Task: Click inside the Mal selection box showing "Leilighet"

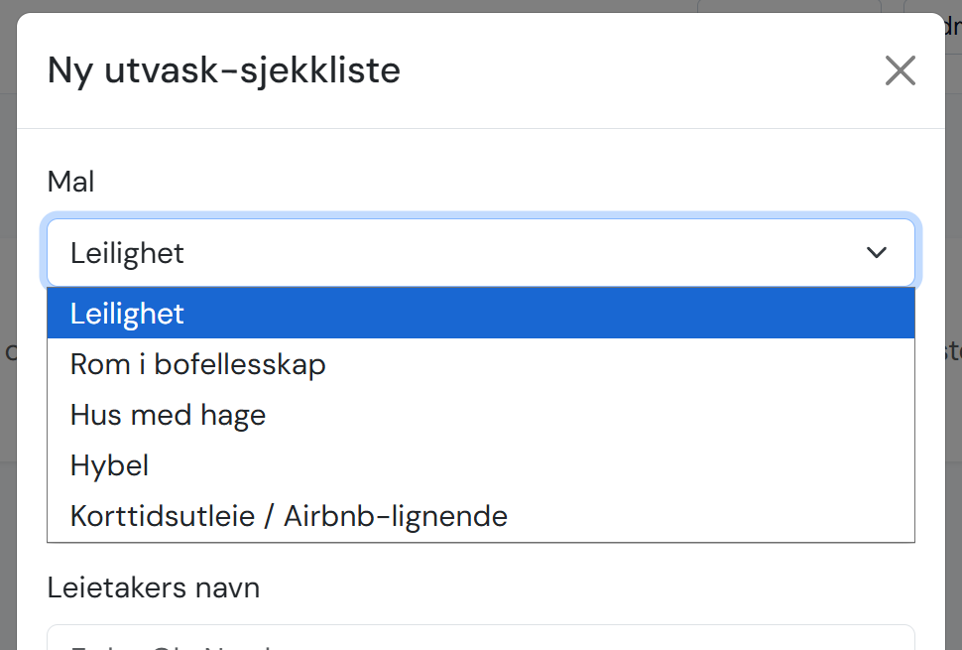Action: tap(298, 253)
